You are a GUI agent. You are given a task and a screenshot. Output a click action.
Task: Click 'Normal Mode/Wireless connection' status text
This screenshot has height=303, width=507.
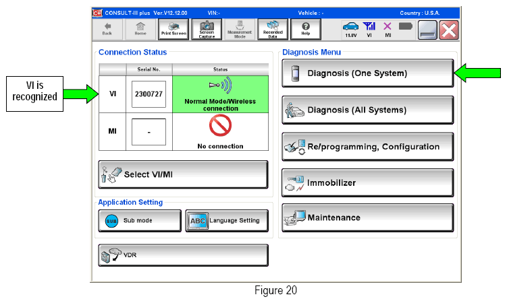[220, 105]
